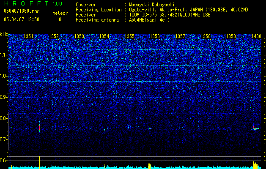Click the yellow intensity burst near 1356
The height and width of the screenshot is (169, 266).
[x=149, y=166]
